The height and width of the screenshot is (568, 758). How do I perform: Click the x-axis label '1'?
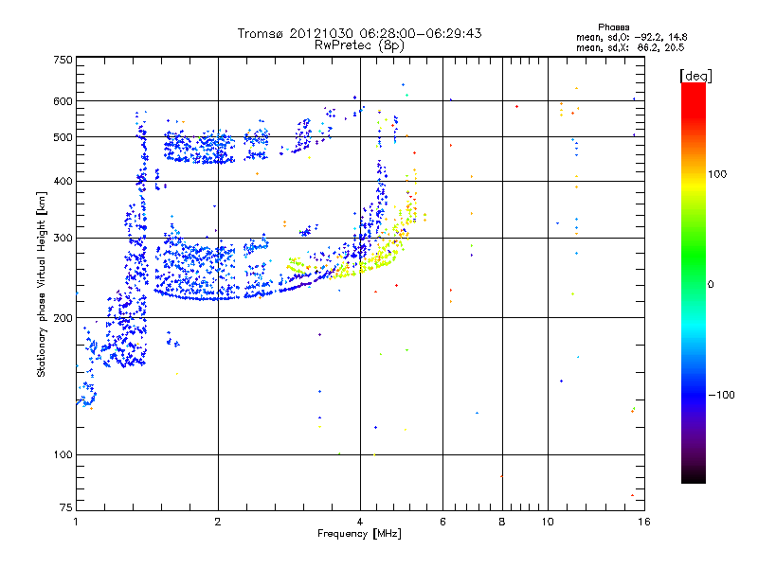[76, 522]
